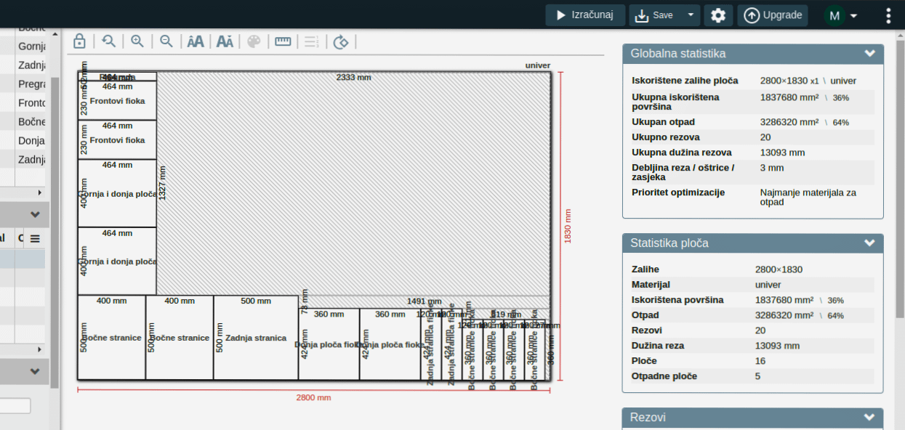Toggle the lock icon in the diagram toolbar
Screen dimensions: 905x430
coord(80,41)
